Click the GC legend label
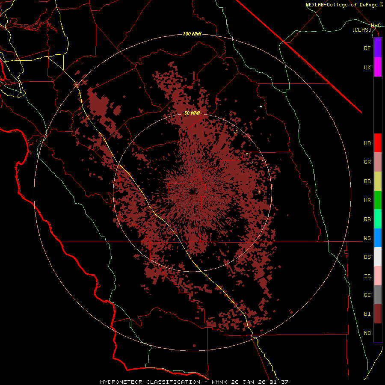Image resolution: width=385 pixels, height=385 pixels. pyautogui.click(x=367, y=295)
